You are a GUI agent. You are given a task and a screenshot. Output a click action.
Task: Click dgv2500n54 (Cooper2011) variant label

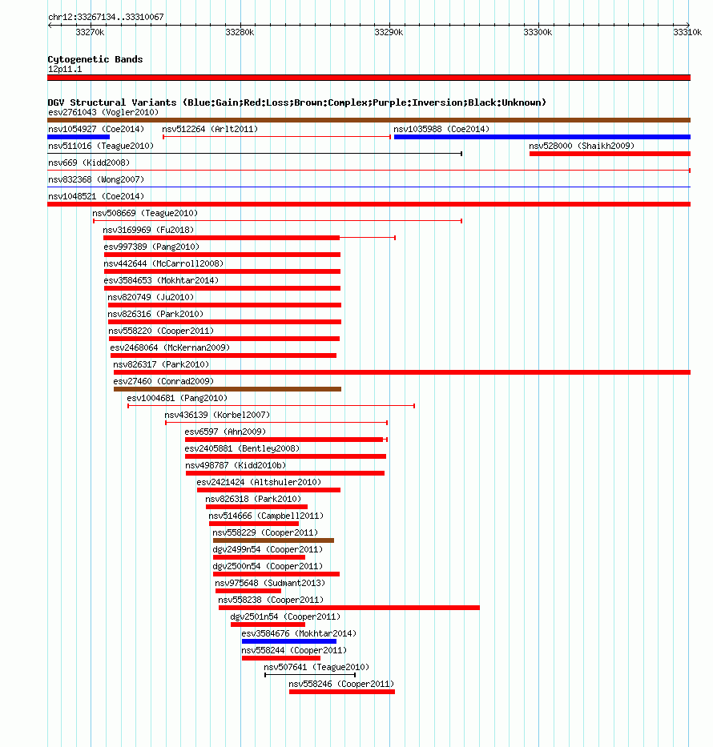[268, 567]
